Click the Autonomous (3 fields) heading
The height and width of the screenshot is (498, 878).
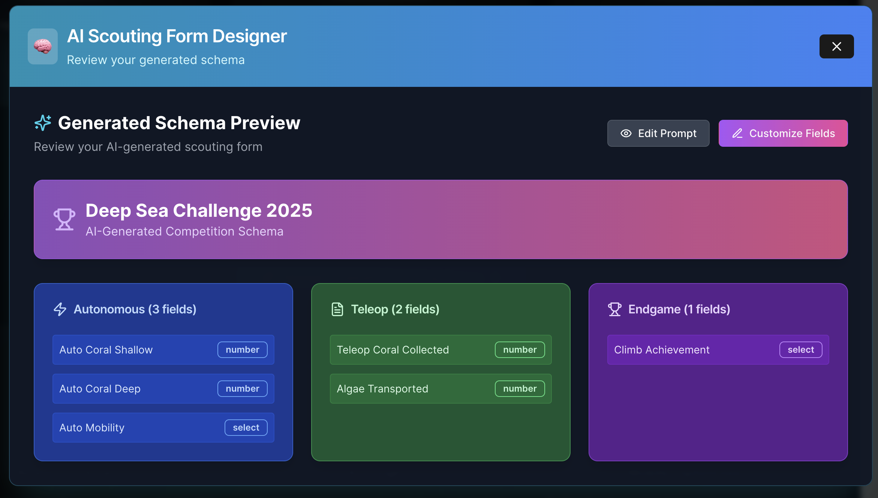tap(135, 309)
